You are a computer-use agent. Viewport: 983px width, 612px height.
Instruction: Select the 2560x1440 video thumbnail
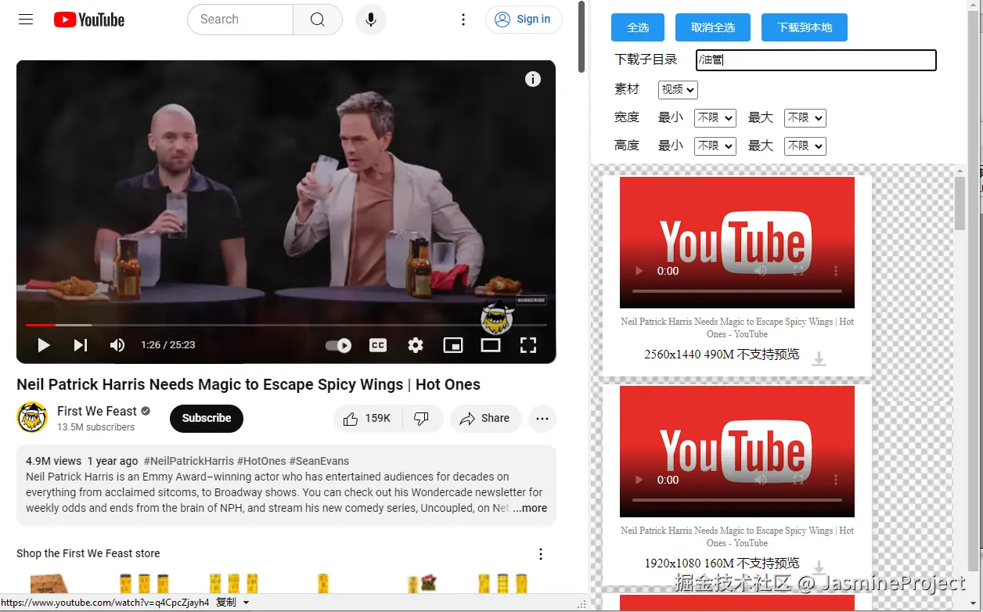[737, 243]
